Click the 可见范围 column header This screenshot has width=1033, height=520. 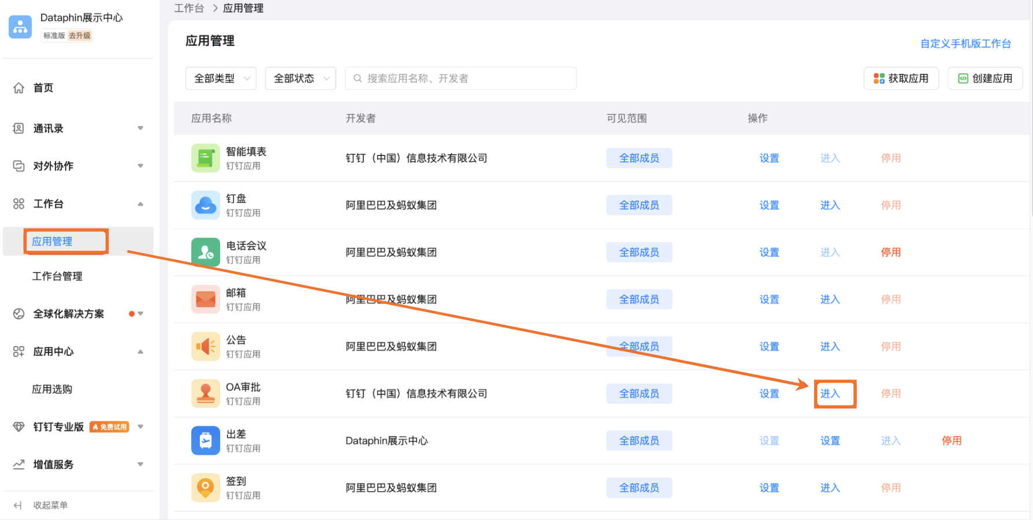[x=627, y=118]
